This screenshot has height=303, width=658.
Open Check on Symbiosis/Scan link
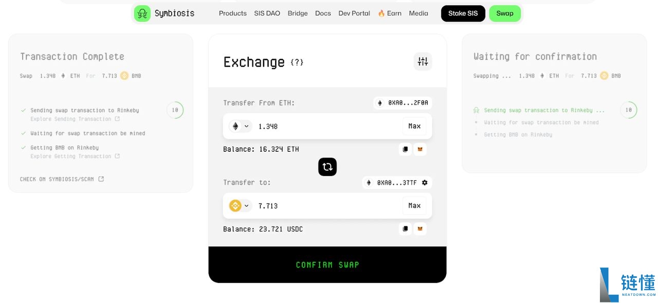(62, 179)
